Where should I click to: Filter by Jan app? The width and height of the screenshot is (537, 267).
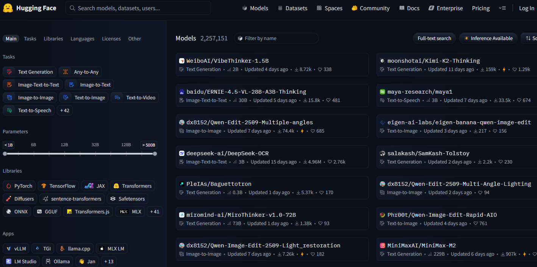pos(87,261)
